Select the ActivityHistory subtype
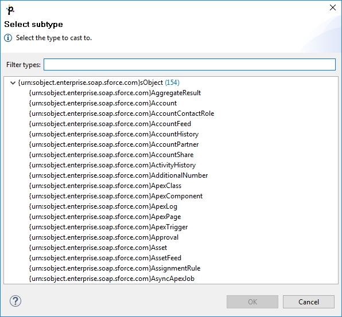342x317 pixels. [x=112, y=165]
